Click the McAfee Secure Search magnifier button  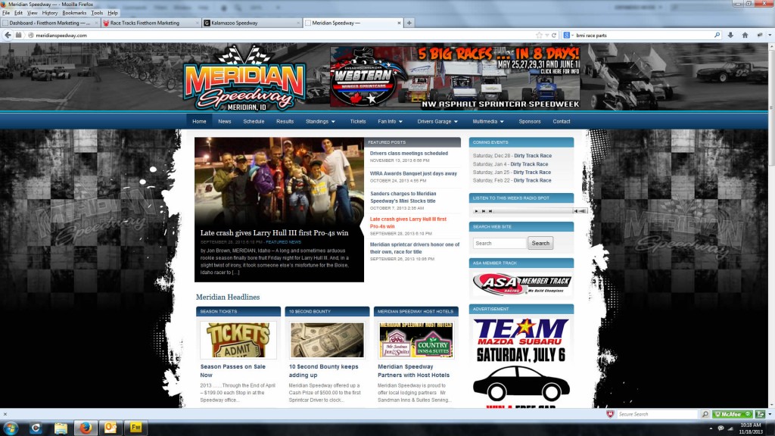click(705, 414)
